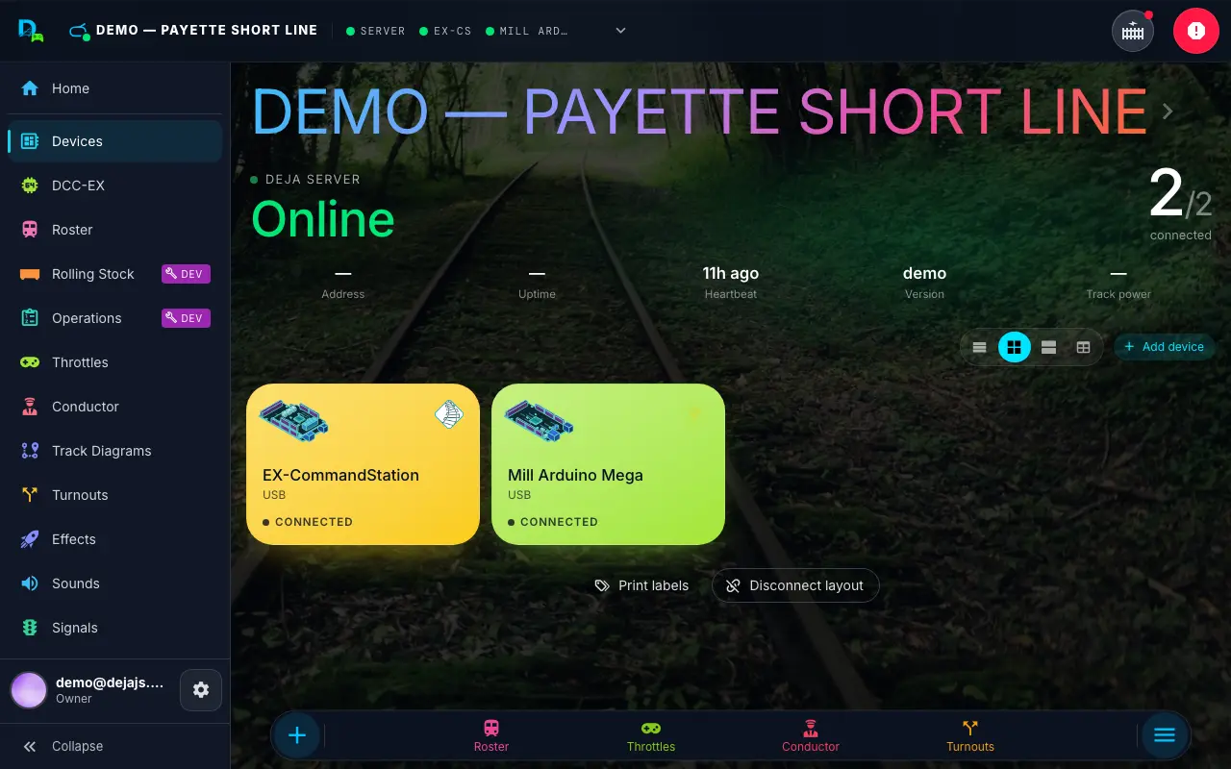The height and width of the screenshot is (769, 1231).
Task: Select the Conductor icon in bottom bar
Action: (x=811, y=728)
